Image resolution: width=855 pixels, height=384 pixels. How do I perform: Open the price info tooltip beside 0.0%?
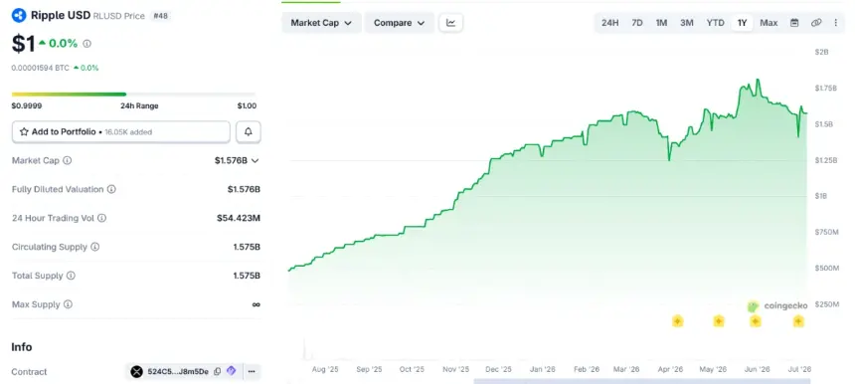click(x=87, y=44)
